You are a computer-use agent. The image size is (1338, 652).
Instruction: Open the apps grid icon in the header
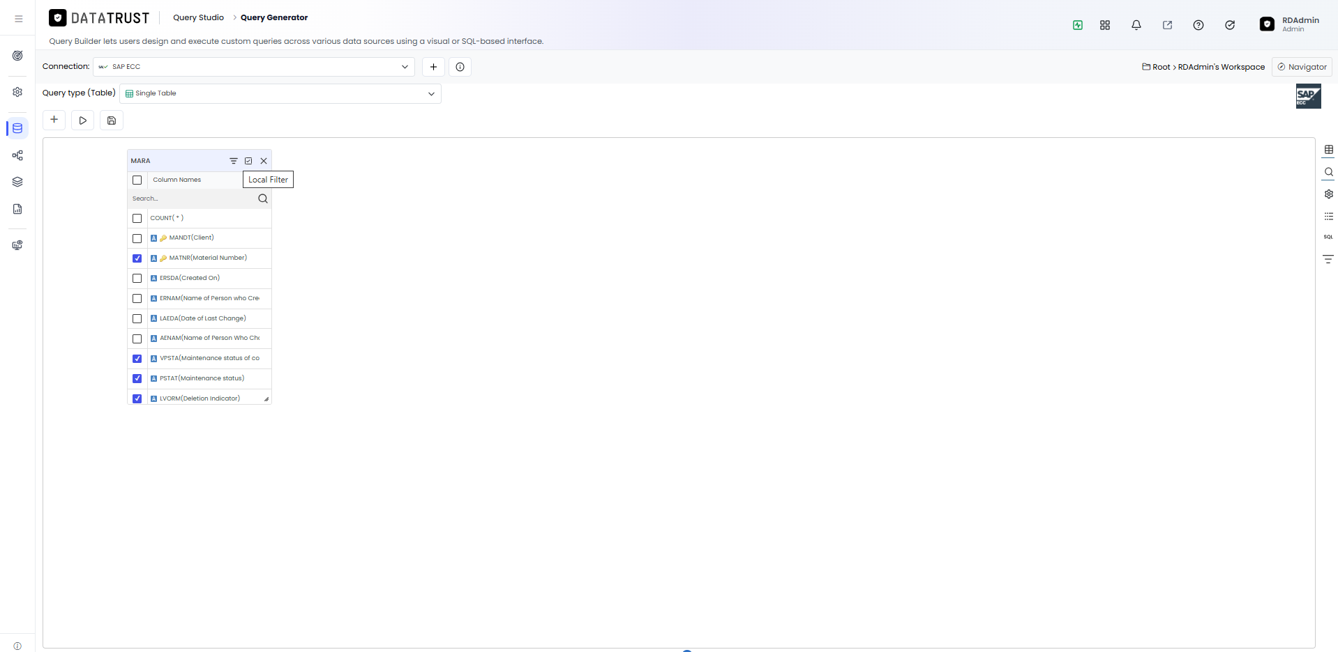pos(1105,25)
